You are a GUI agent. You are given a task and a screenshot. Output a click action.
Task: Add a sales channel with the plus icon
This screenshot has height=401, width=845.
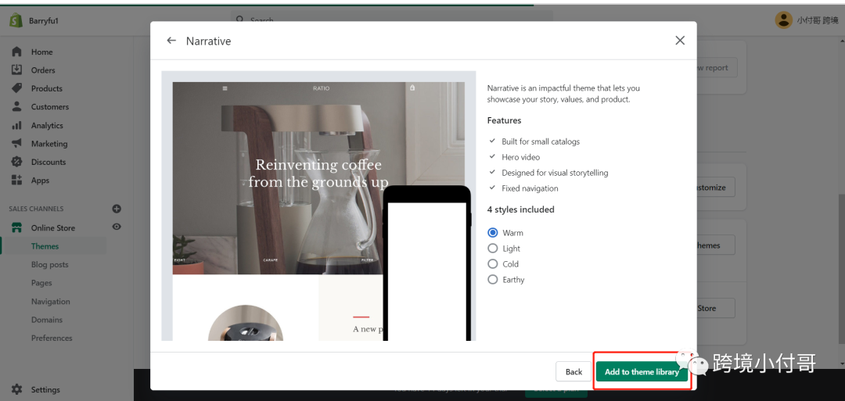point(117,209)
